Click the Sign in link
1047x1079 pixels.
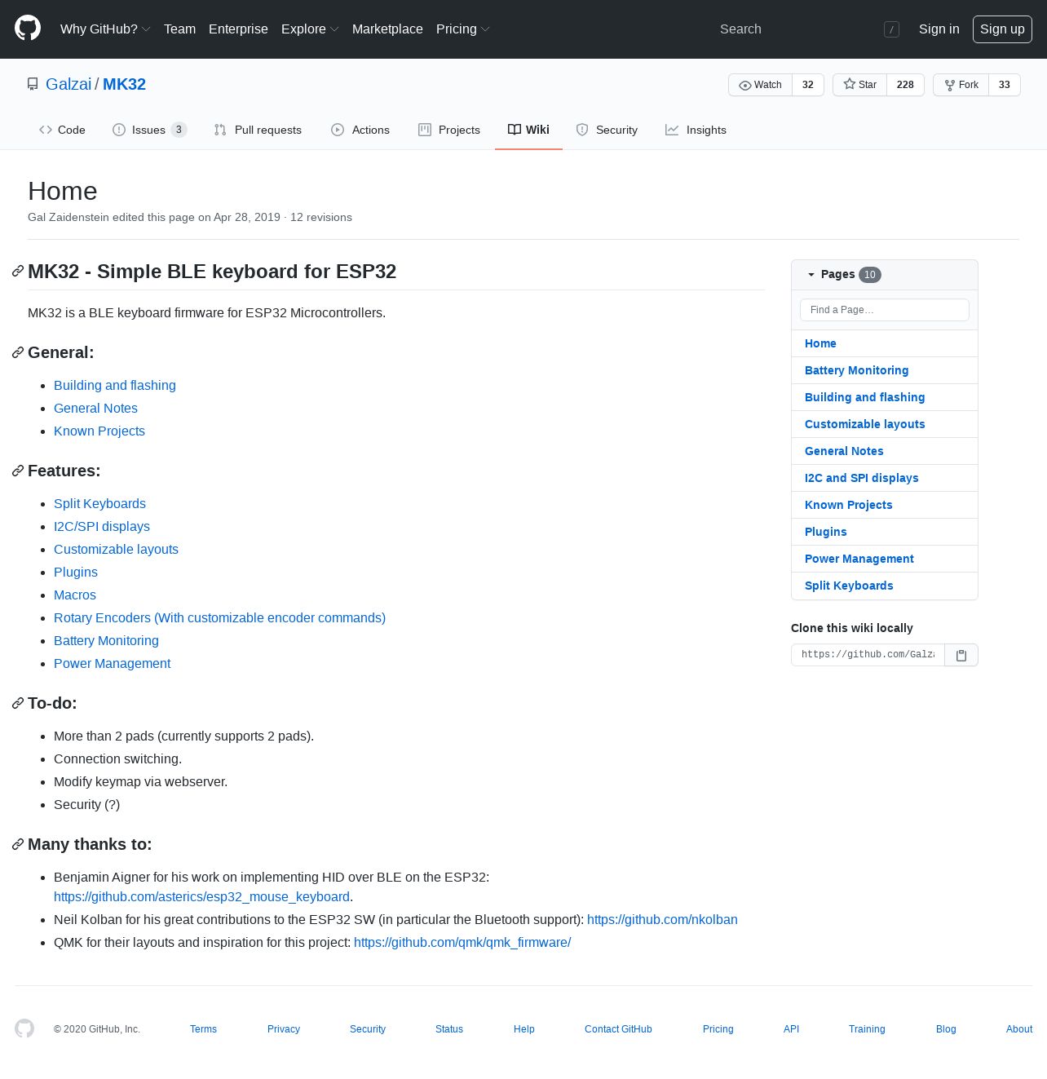[939, 29]
